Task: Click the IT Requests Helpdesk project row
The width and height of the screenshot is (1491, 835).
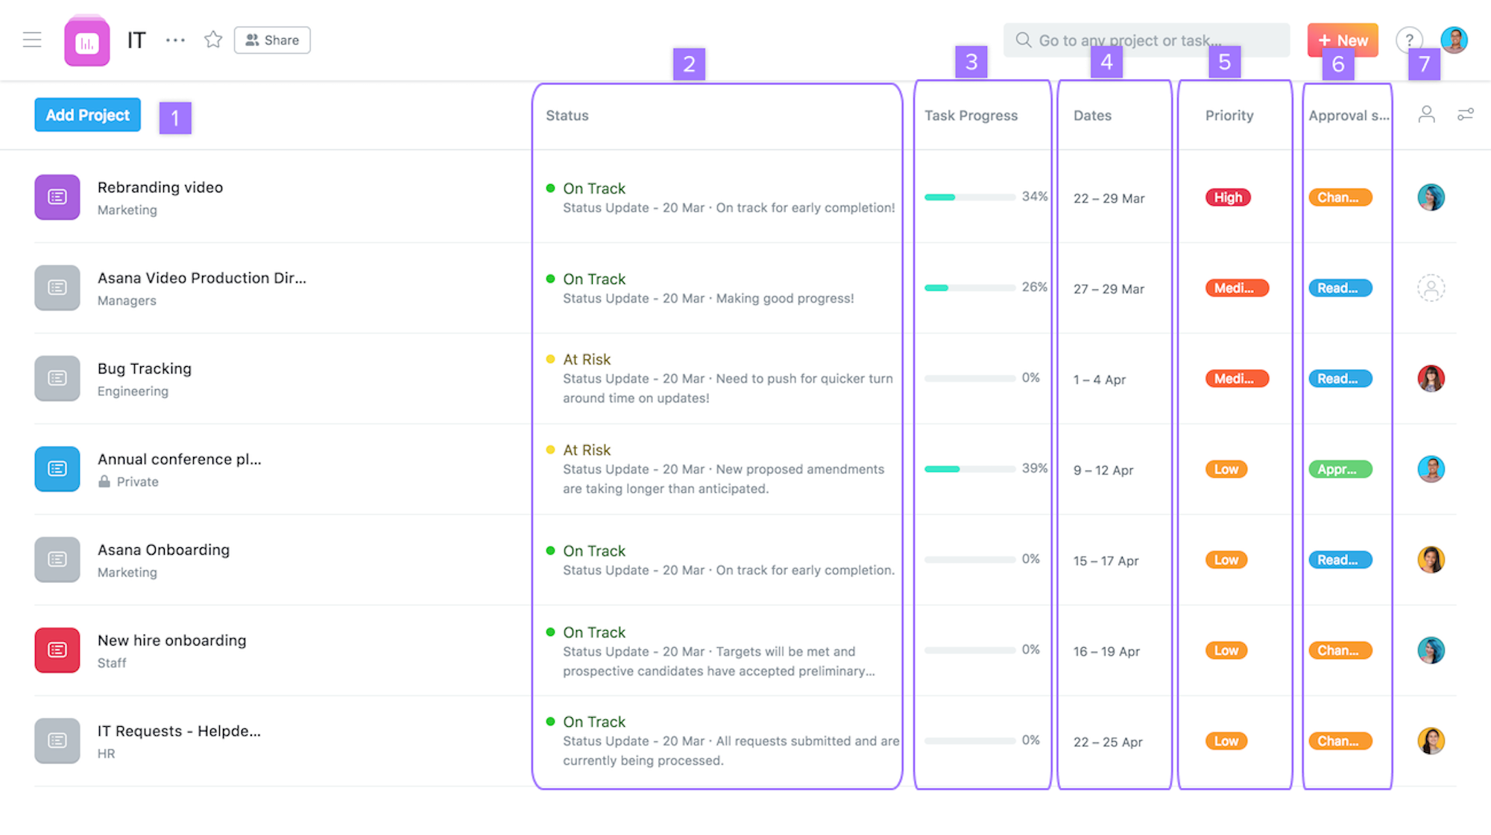Action: [x=179, y=740]
